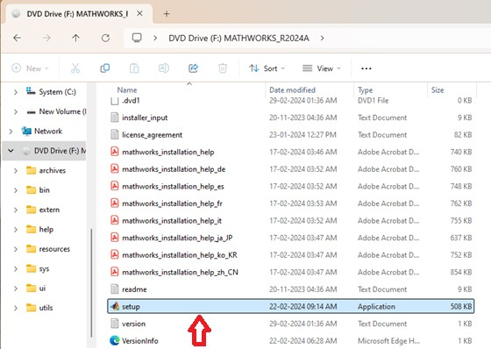Click the Edge icon beside VersionInfo
The height and width of the screenshot is (349, 491).
pos(115,340)
